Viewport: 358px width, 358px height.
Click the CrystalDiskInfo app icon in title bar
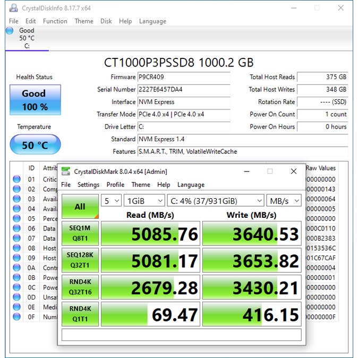coord(13,8)
